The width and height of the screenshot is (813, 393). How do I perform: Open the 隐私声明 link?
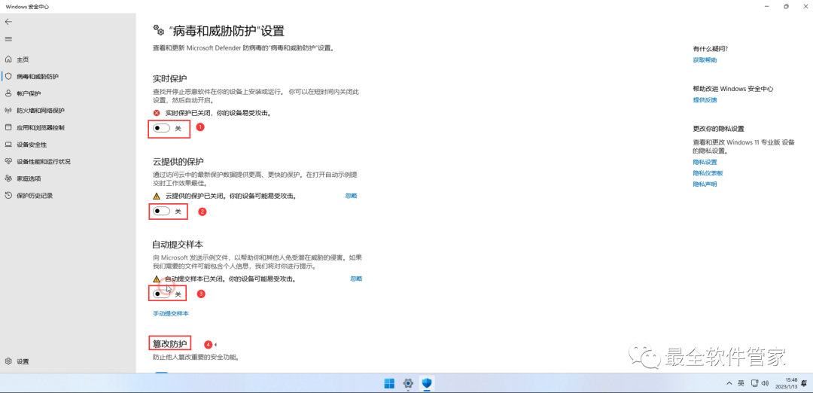tap(705, 184)
